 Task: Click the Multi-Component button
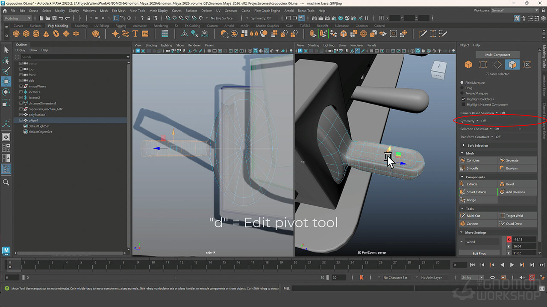pyautogui.click(x=497, y=55)
